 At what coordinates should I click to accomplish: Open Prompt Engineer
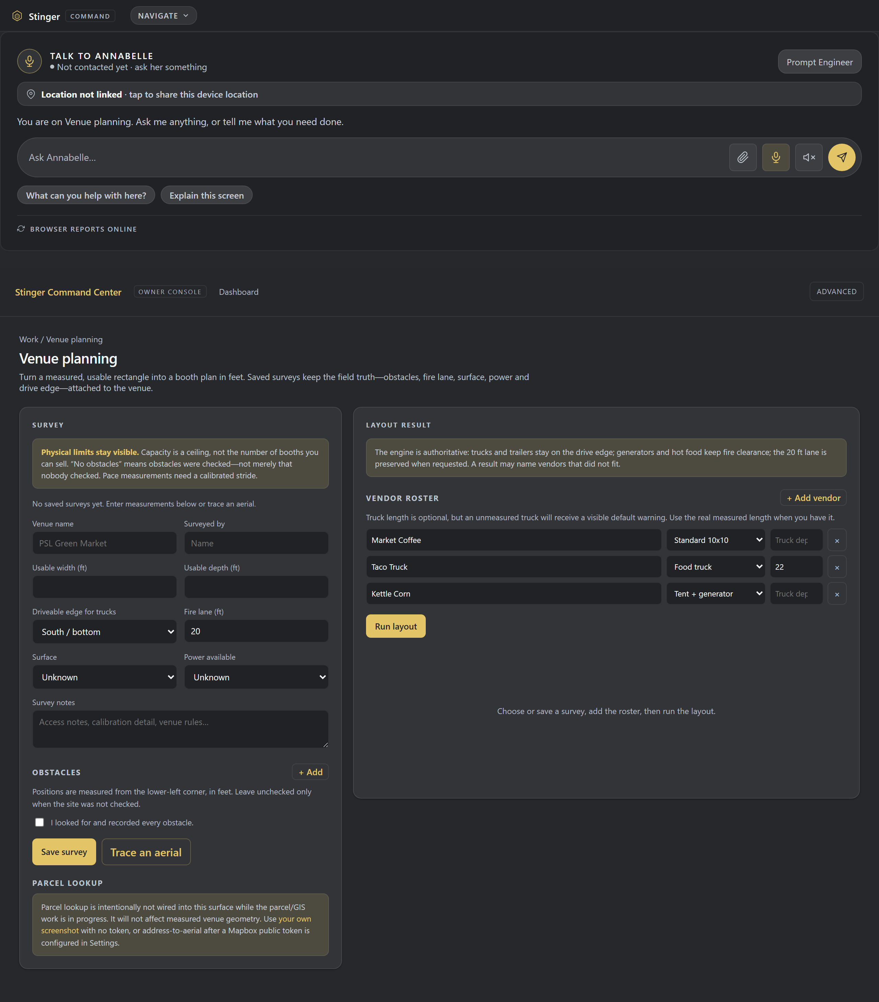(819, 62)
